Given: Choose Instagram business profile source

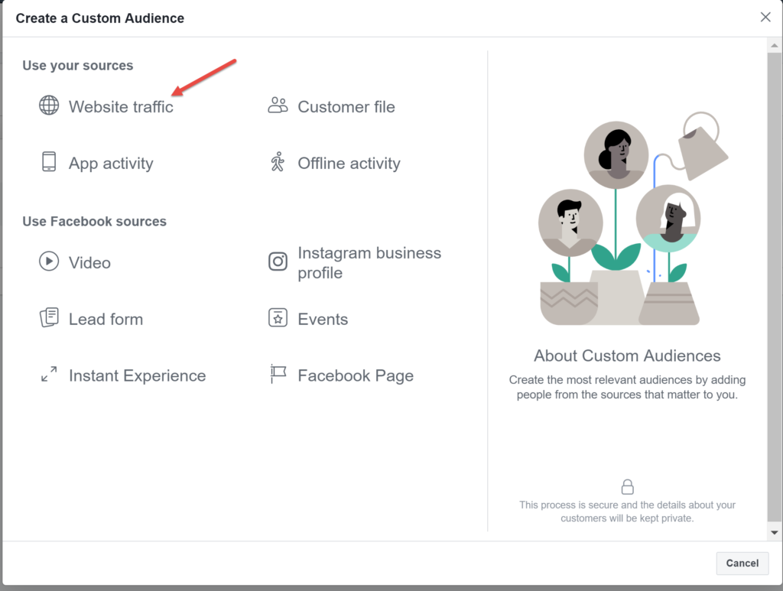Looking at the screenshot, I should (x=369, y=262).
